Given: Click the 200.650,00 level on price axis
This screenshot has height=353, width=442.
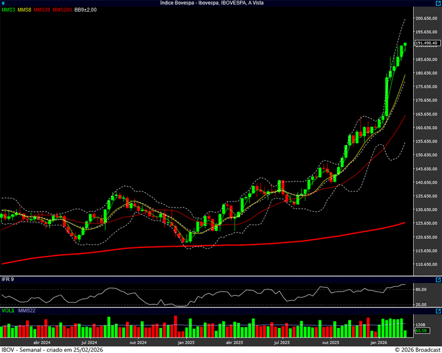Looking at the screenshot, I should pos(425,18).
